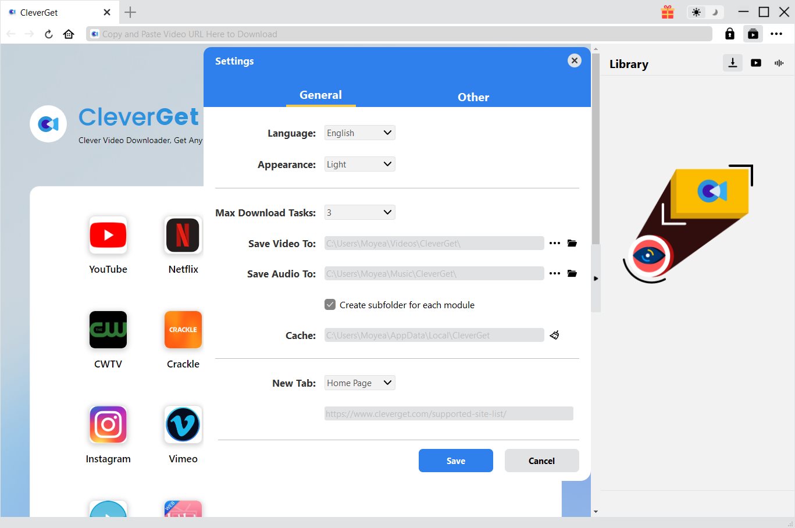Screen dimensions: 795x528
Task: Click the gift promotion icon
Action: click(x=667, y=12)
